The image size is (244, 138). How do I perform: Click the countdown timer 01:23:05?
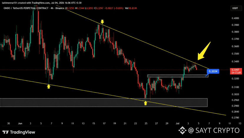(236, 73)
